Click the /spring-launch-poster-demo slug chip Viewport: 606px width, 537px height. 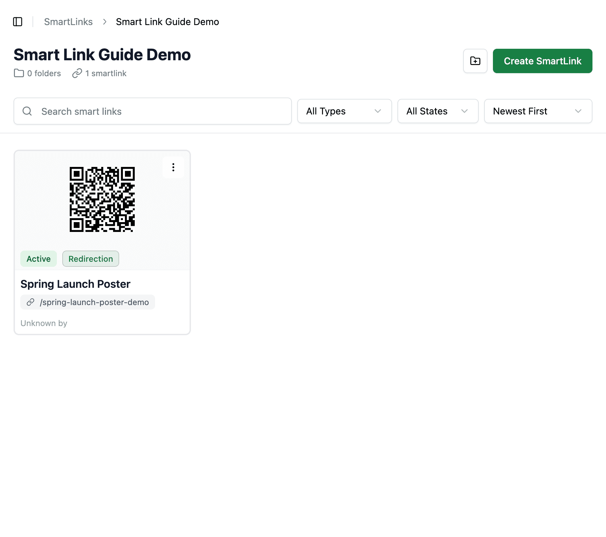click(x=88, y=302)
